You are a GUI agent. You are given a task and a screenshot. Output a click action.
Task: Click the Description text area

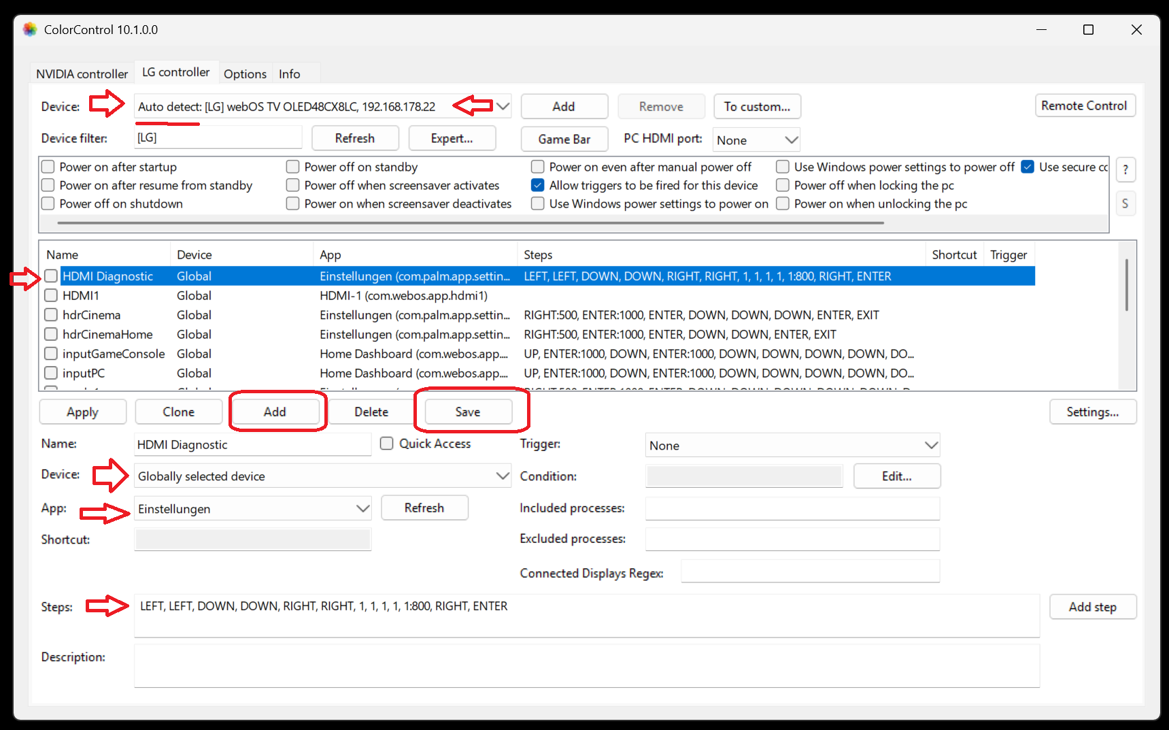[587, 666]
